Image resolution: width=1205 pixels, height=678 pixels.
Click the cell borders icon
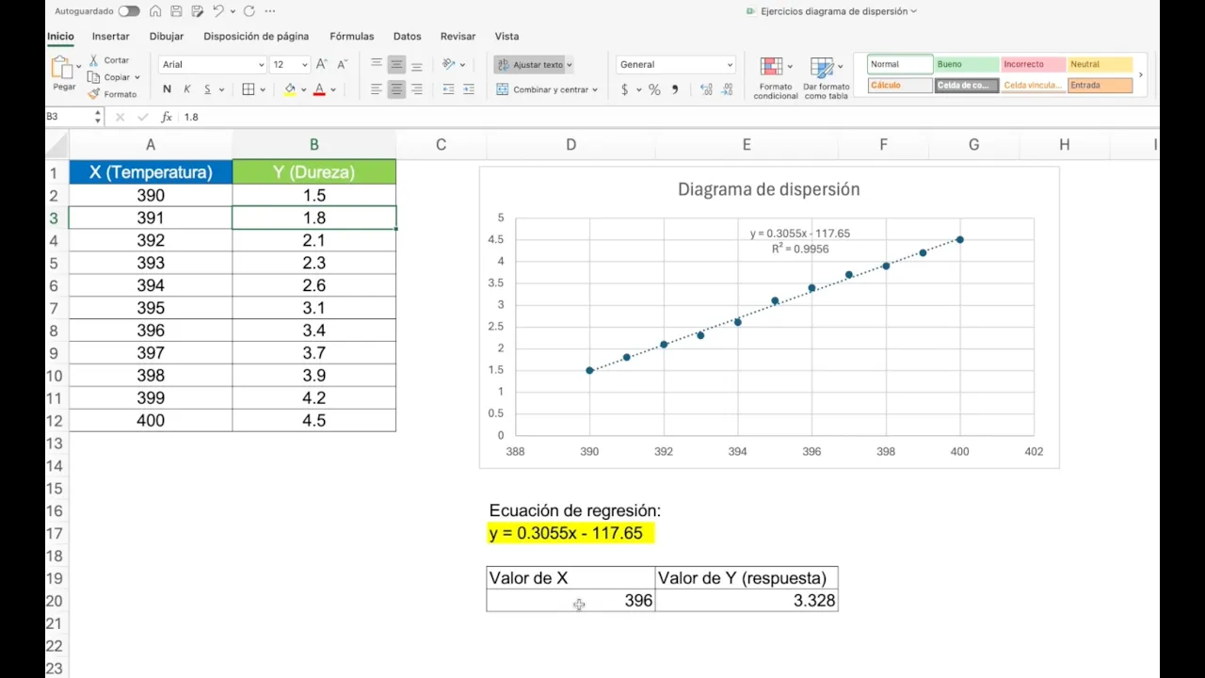(249, 89)
